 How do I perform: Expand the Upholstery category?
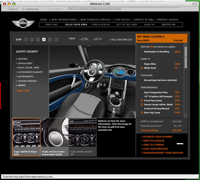(25, 63)
